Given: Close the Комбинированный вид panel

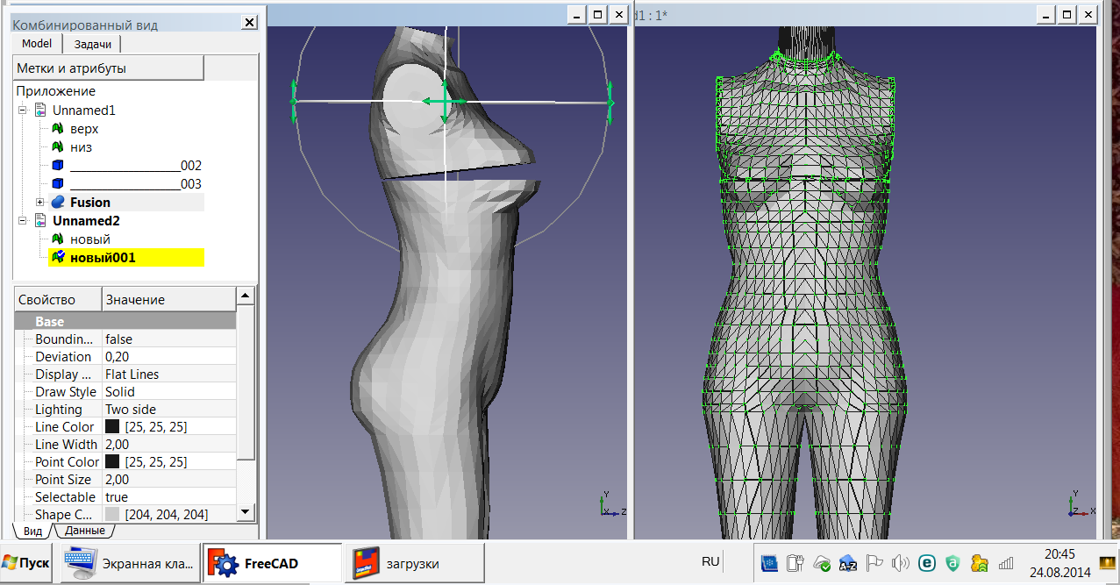Looking at the screenshot, I should pos(249,23).
